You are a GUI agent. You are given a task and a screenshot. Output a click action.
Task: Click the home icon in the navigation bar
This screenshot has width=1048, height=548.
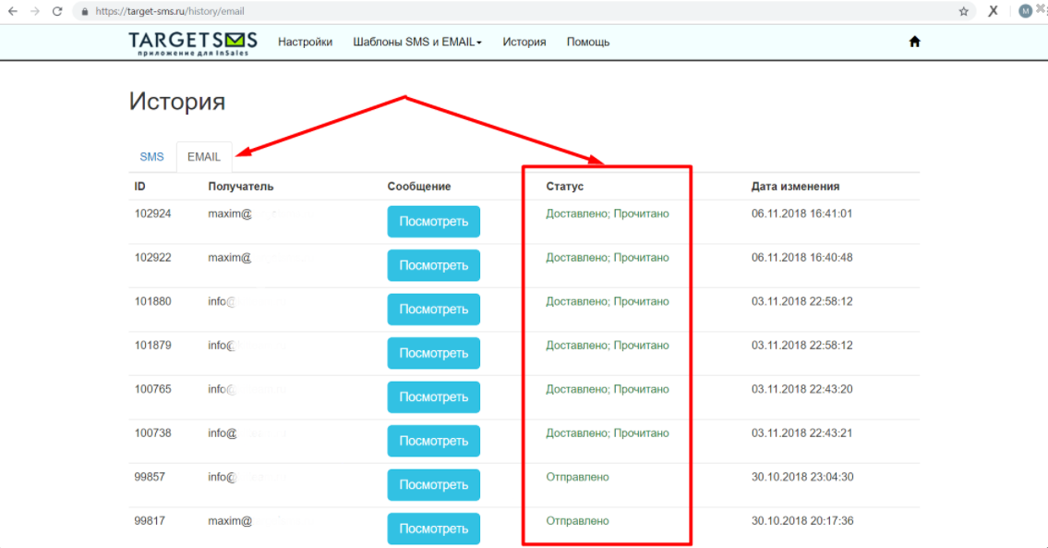coord(914,41)
